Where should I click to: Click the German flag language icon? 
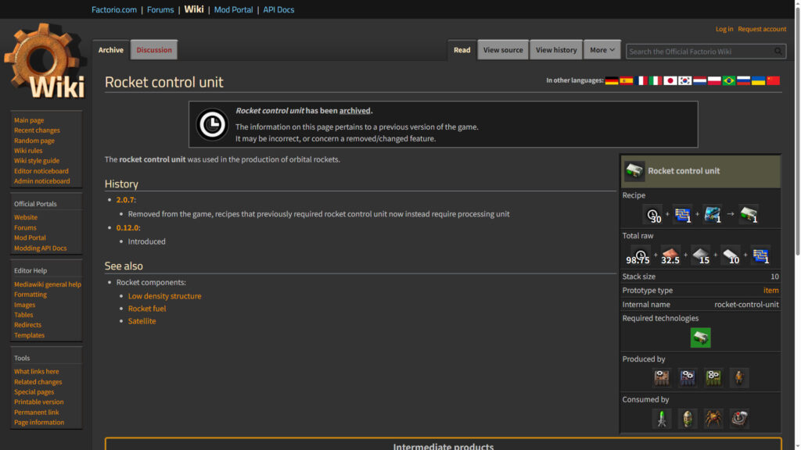612,80
